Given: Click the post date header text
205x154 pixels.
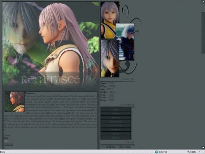Looking at the screenshot, I should click(81, 89).
